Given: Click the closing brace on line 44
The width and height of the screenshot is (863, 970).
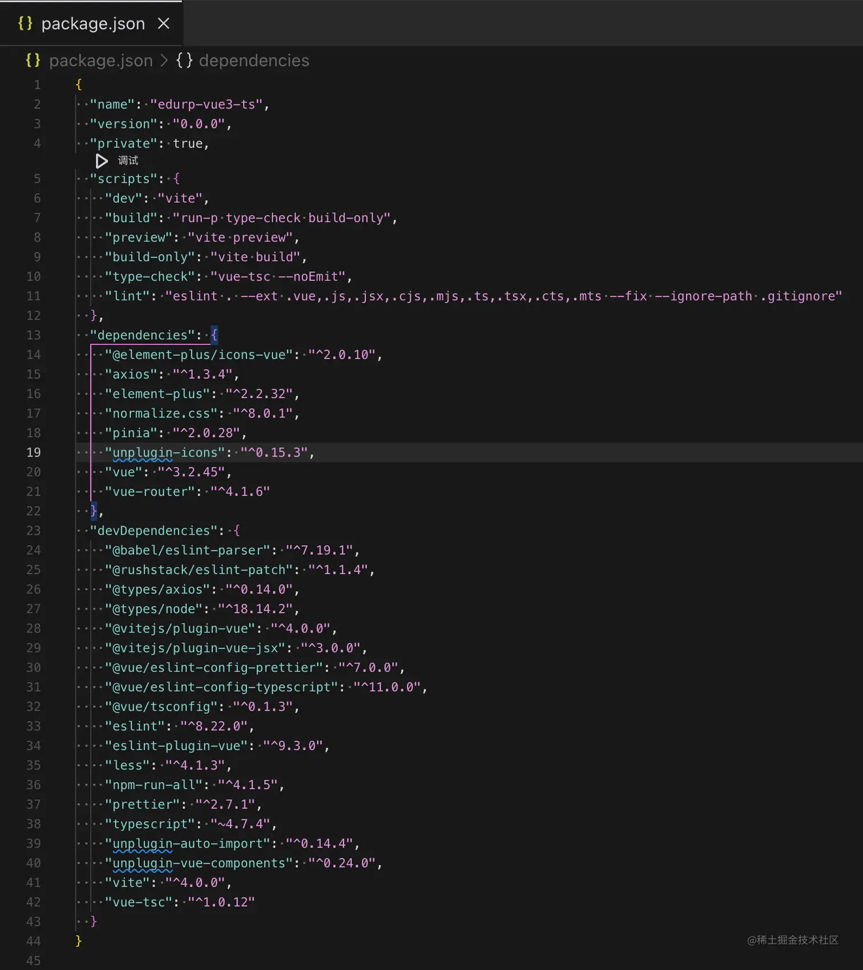Looking at the screenshot, I should point(79,941).
